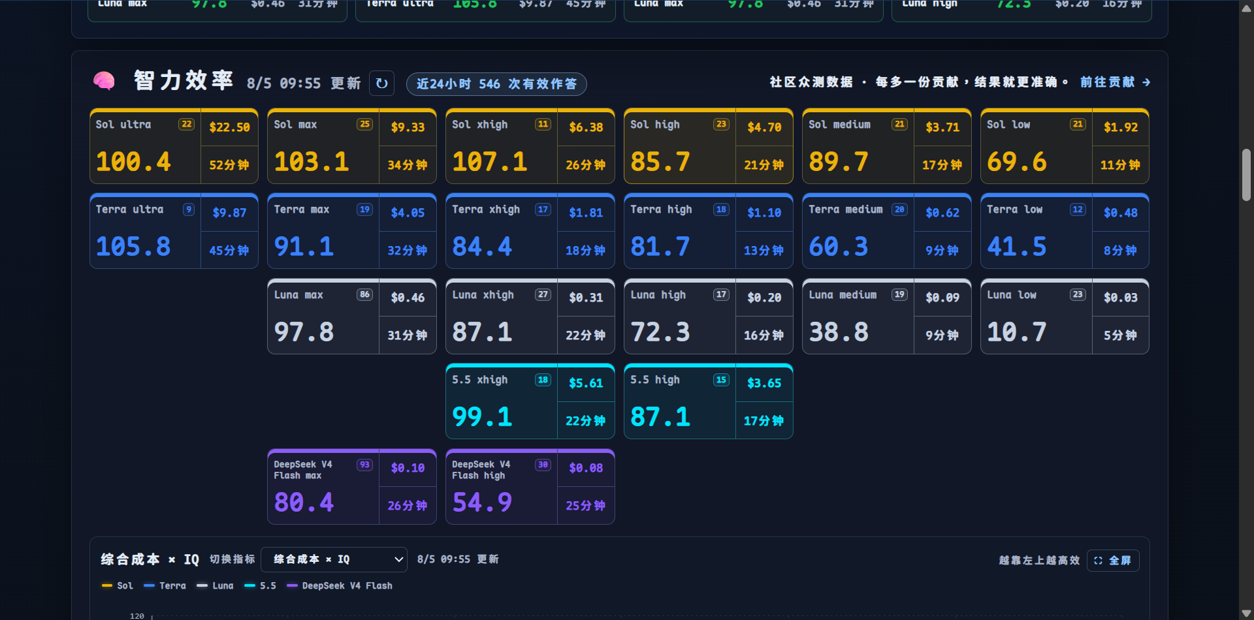Screen dimensions: 1254x620
Task: Click the 越靠左上越高效 hint text
Action: (x=1039, y=561)
